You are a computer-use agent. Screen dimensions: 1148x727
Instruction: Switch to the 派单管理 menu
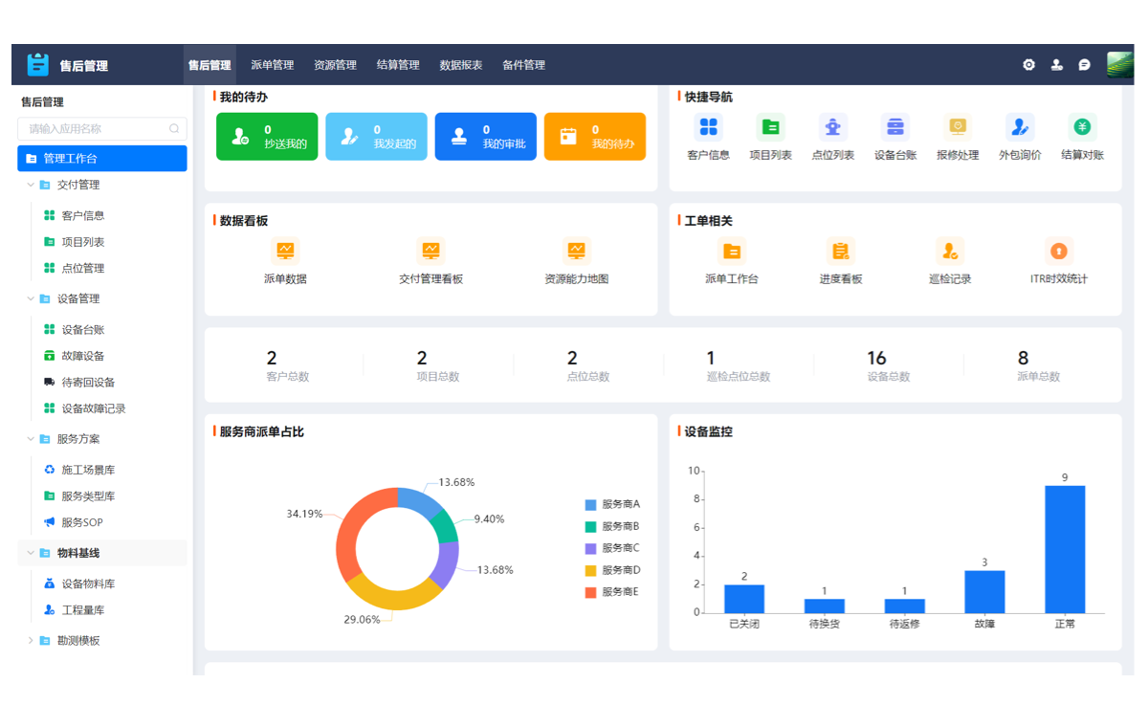click(x=271, y=64)
